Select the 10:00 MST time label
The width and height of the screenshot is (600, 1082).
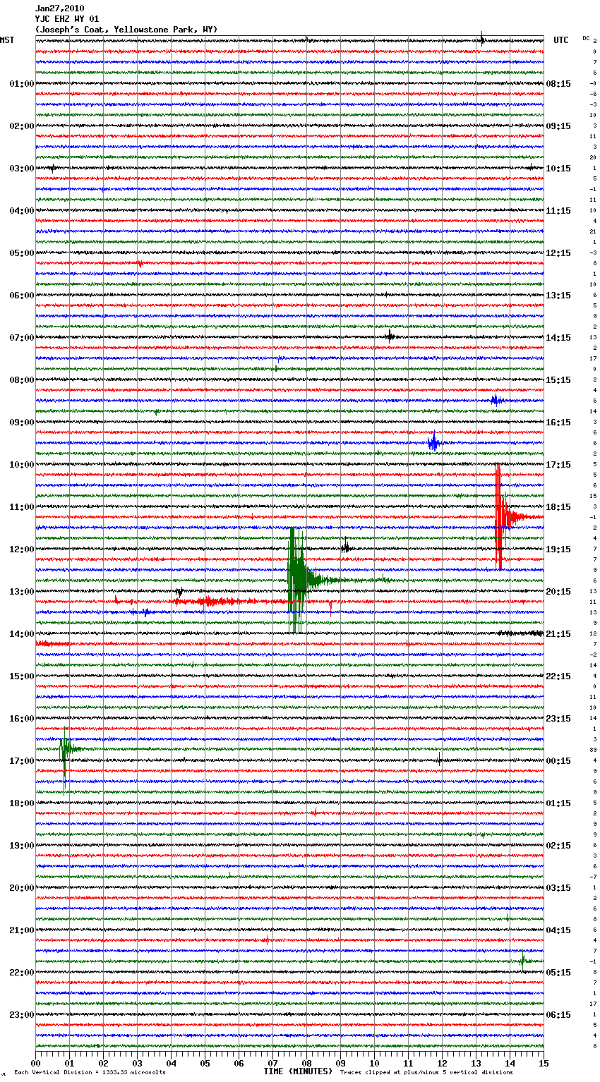pyautogui.click(x=21, y=465)
